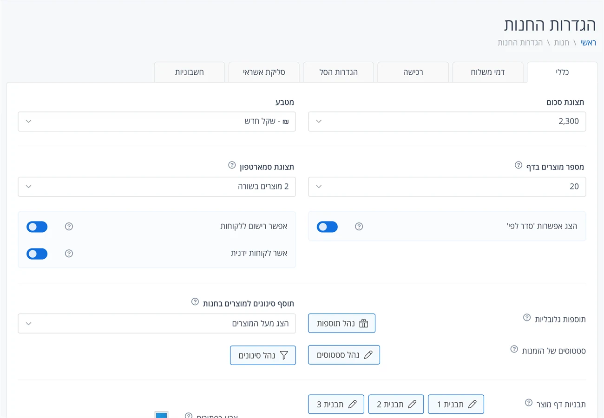Go to ראשי in the breadcrumb
Viewport: 604px width, 418px height.
pyautogui.click(x=588, y=42)
